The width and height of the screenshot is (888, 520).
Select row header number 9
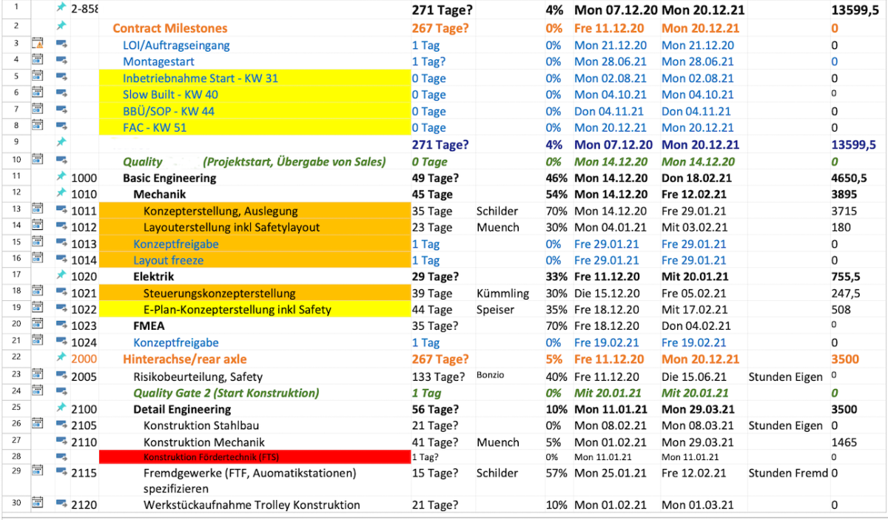coord(16,144)
